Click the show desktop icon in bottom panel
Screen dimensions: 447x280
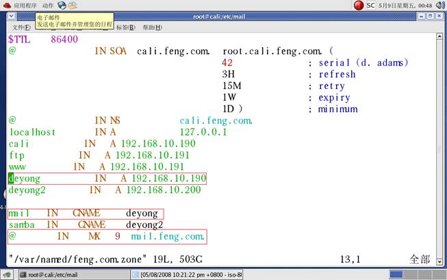[x=6, y=275]
